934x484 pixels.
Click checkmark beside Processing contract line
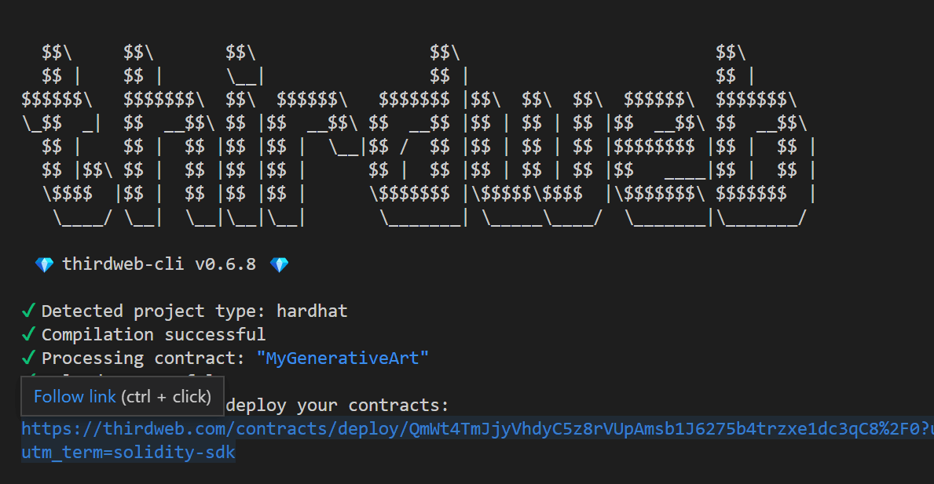[28, 357]
